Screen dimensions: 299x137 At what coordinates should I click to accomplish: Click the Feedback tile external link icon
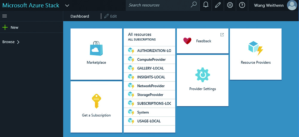pos(222,35)
